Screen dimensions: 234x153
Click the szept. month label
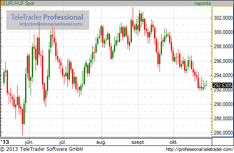coord(138,142)
